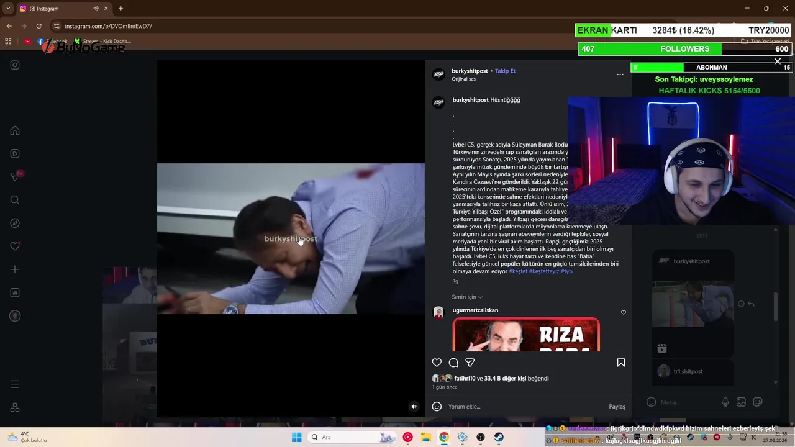Click the post video to pause it

click(291, 238)
